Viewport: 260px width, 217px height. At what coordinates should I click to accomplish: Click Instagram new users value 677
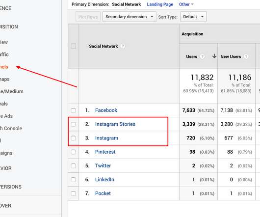[229, 138]
